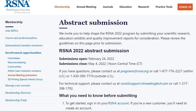Go to Career and professionalism
Viewport: 196px width, 111px height.
pos(21,38)
